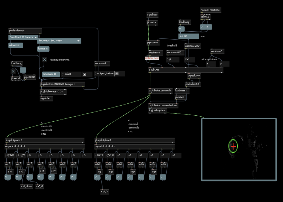This screenshot has height=202, width=283.
Task: Click the automatic $1 message box
Action: (x=51, y=74)
